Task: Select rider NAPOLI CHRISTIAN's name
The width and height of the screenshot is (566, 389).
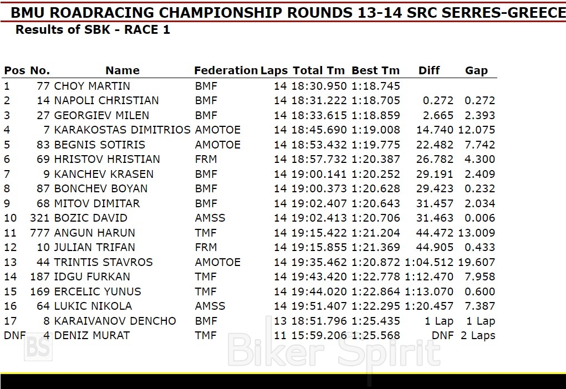Action: click(106, 100)
